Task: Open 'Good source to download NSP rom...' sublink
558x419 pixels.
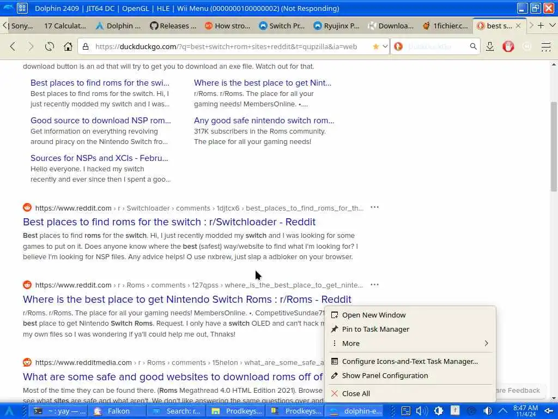Action: (x=101, y=121)
